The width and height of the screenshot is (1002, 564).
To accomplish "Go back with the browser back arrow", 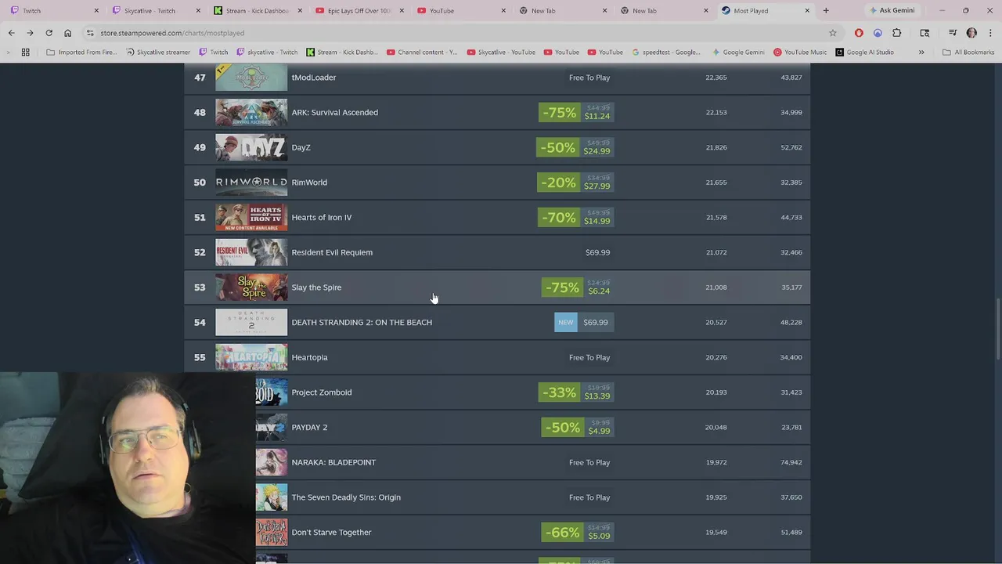I will point(11,33).
